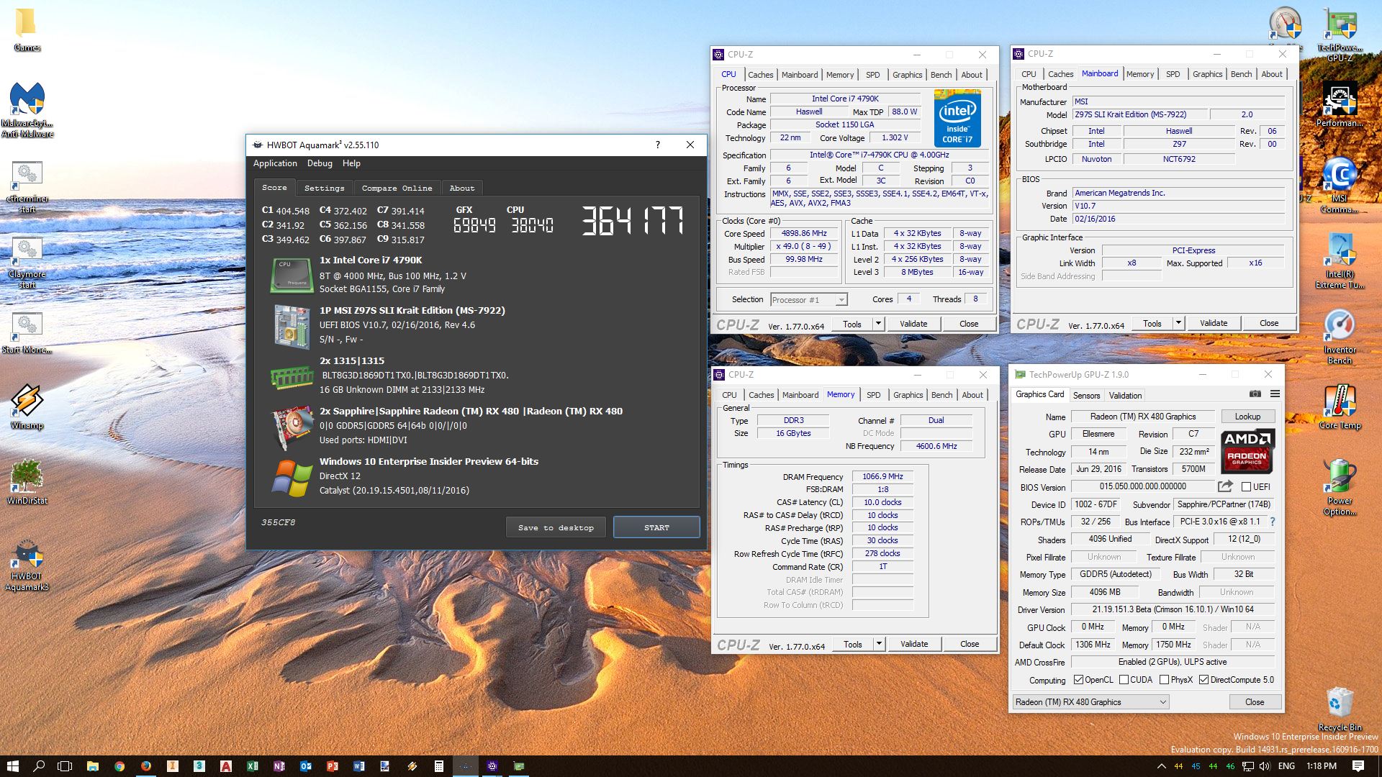1382x777 pixels.
Task: Toggle the PhysX checkbox
Action: pyautogui.click(x=1164, y=680)
